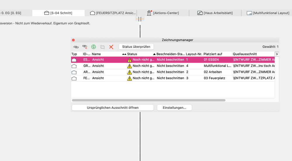Screen dimensions: 292x161
Task: Sort by the Name column header
Action: point(109,54)
